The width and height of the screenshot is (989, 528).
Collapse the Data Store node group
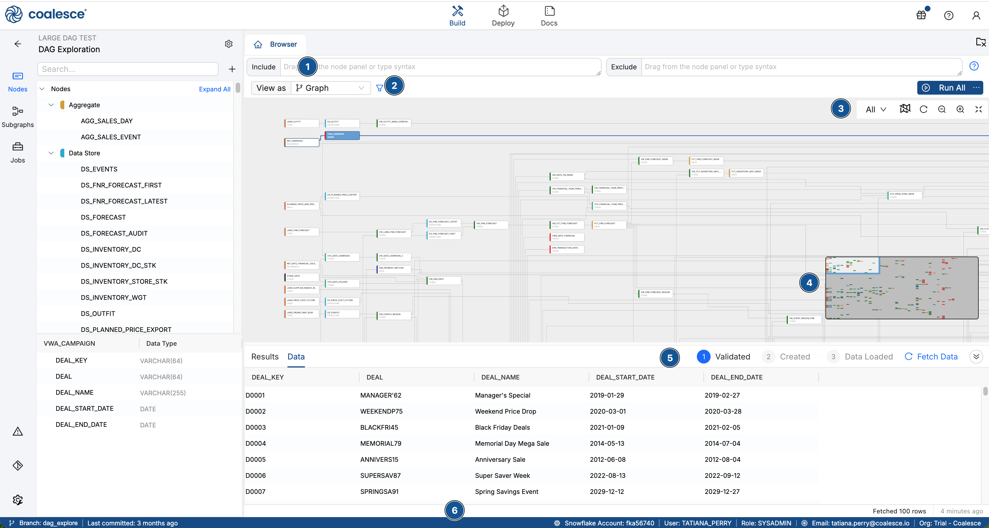tap(51, 153)
